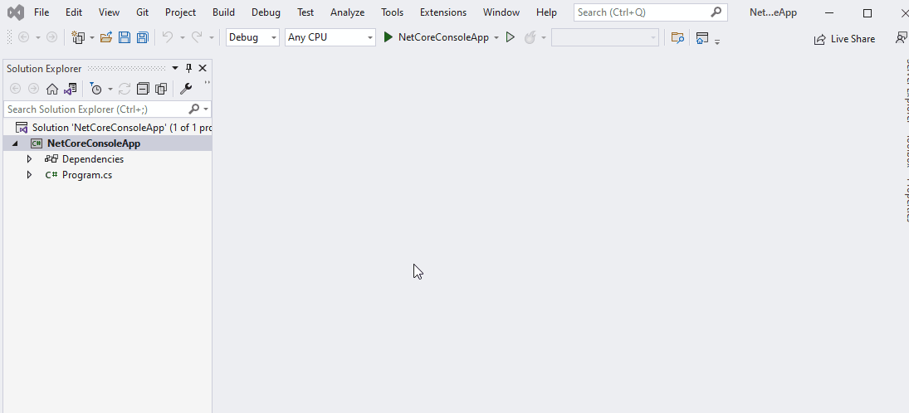Collapse the NetCoreConsoleApp project node

point(15,143)
